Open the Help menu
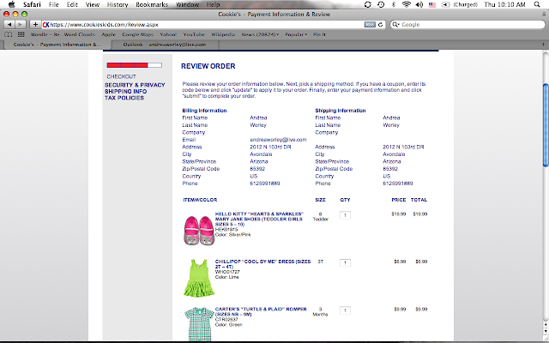Image resolution: width=549 pixels, height=343 pixels. [x=213, y=4]
